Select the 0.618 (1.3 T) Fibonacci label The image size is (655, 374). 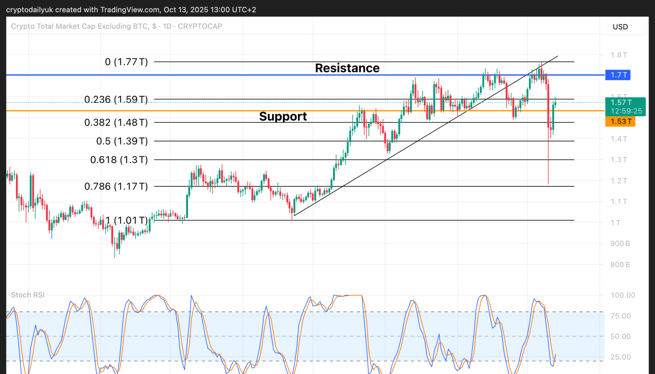pyautogui.click(x=119, y=160)
